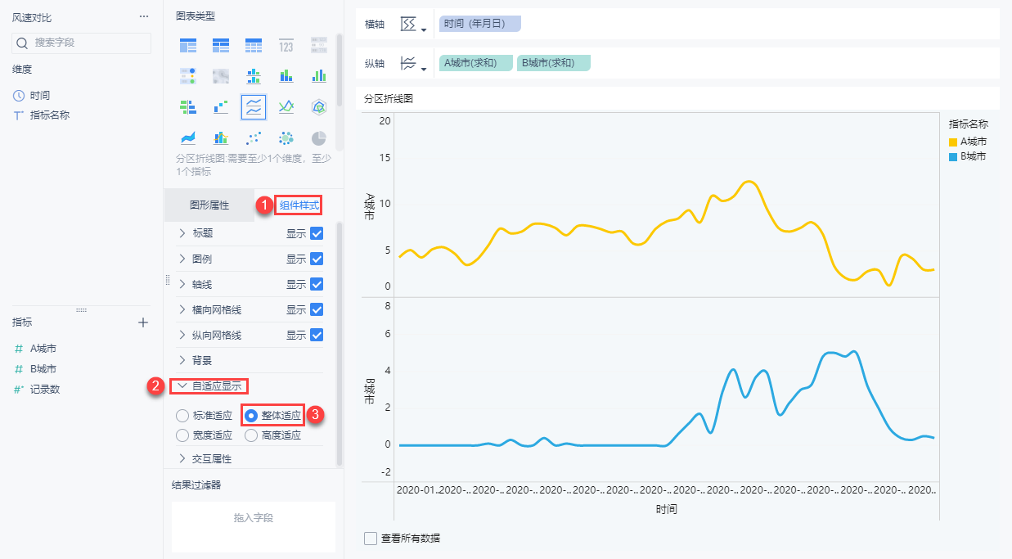Select the waterfall chart type icon

[x=221, y=106]
